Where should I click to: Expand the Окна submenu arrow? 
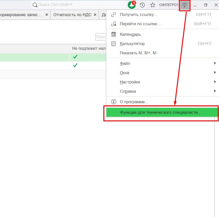[x=215, y=73]
